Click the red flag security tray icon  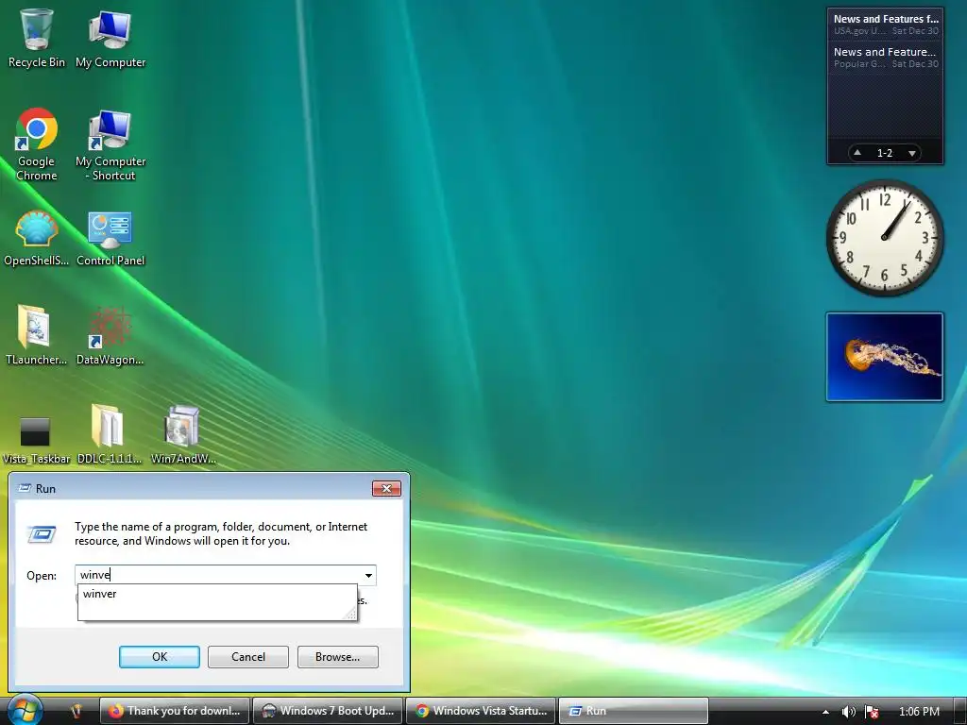click(x=872, y=712)
